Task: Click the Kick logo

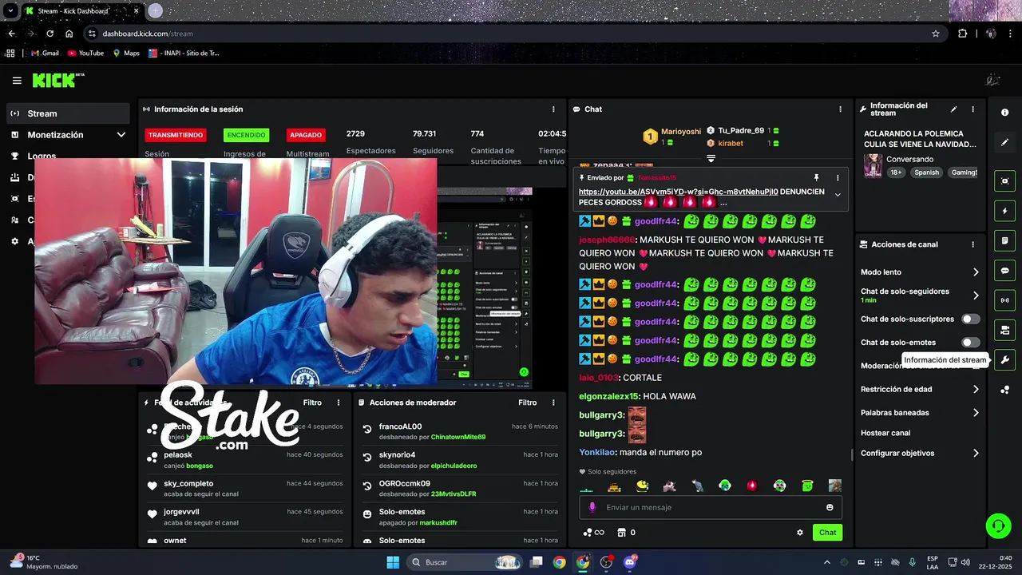Action: 57,80
